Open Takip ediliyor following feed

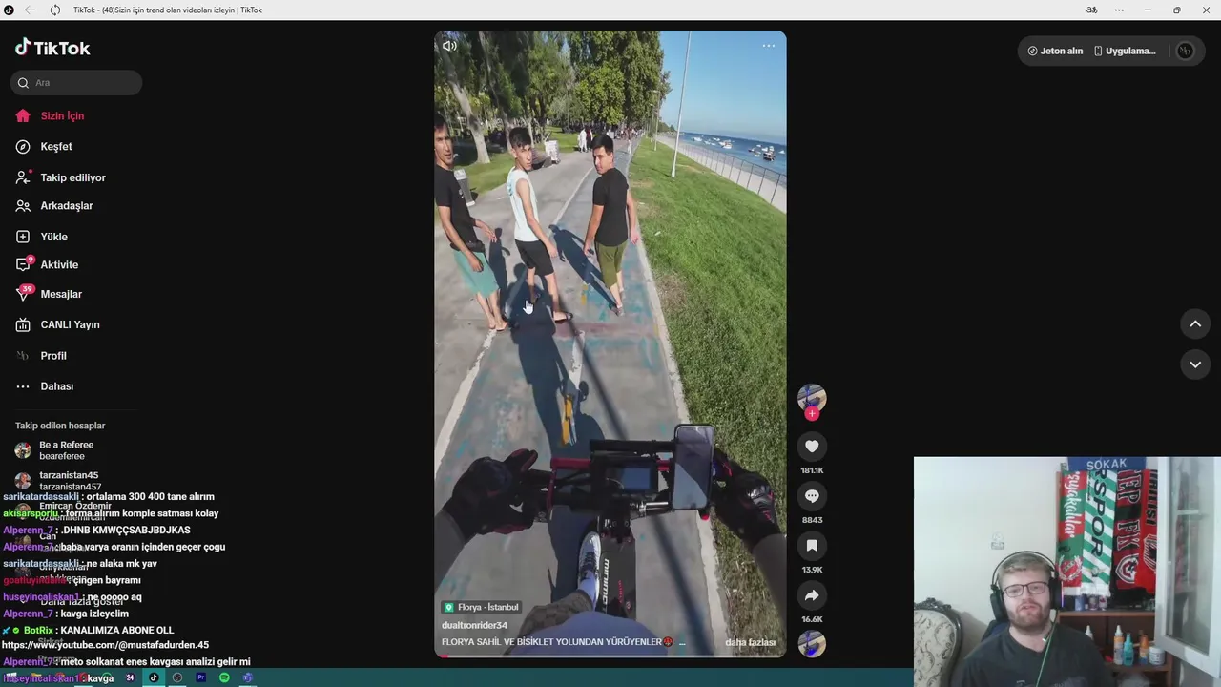point(72,177)
